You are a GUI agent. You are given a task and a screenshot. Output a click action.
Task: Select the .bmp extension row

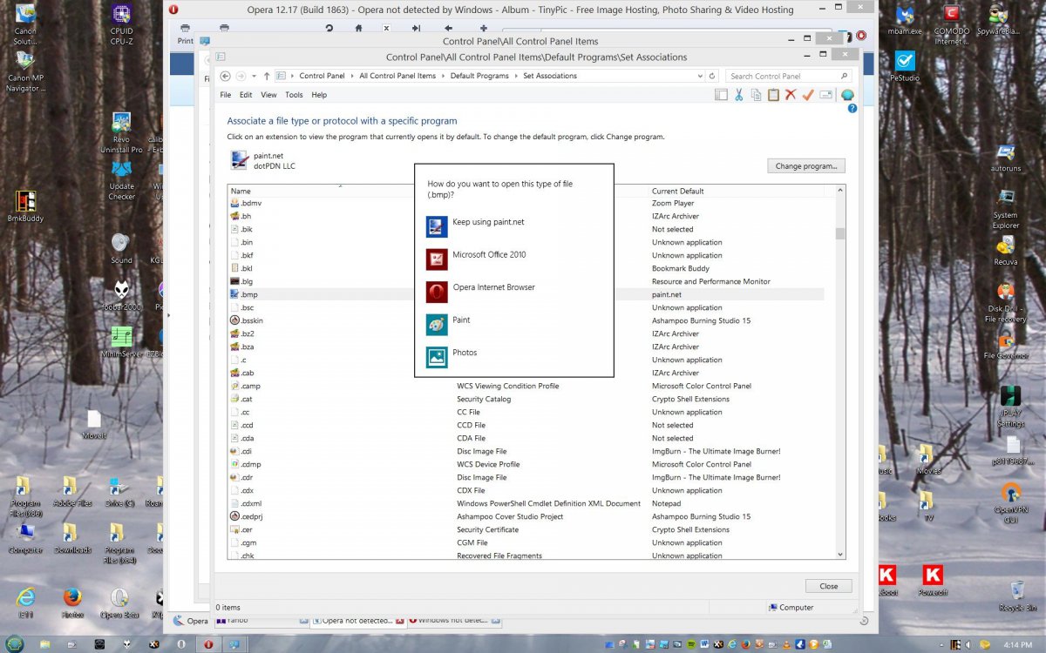[x=526, y=294]
